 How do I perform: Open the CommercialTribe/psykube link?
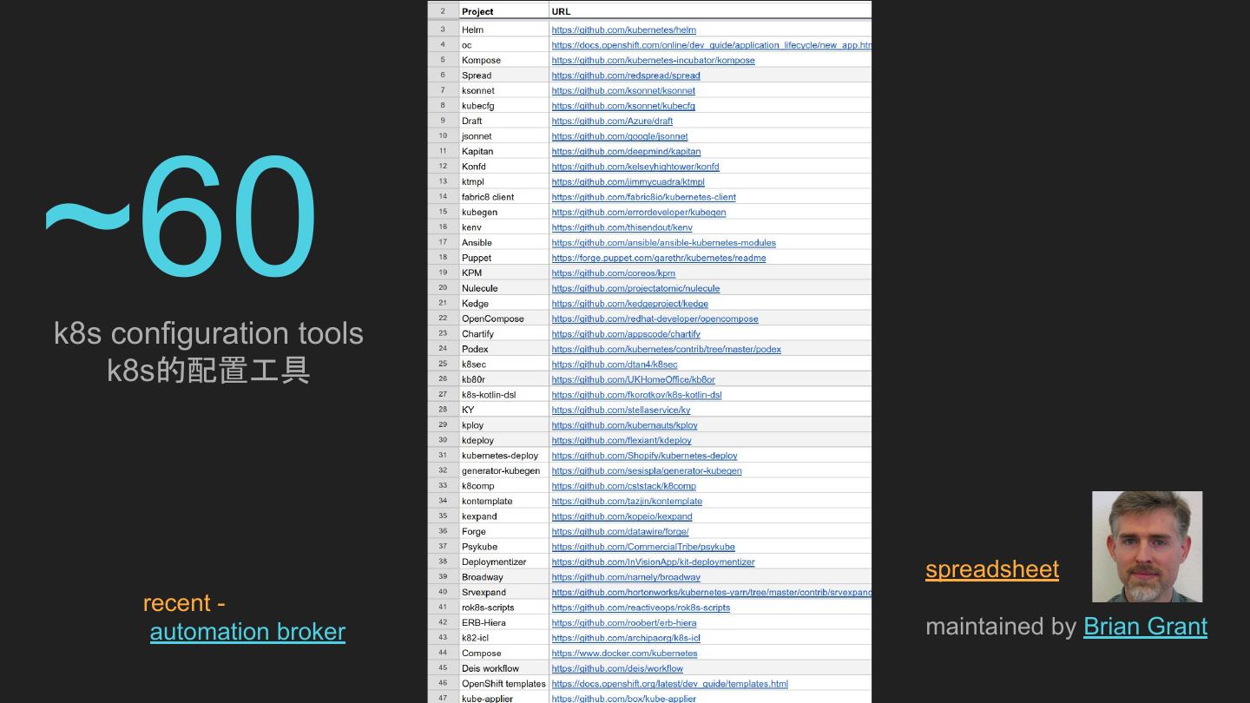pos(643,547)
